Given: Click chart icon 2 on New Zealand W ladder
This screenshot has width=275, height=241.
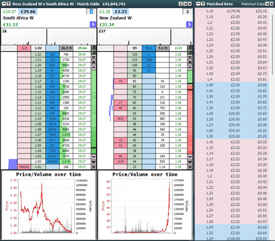Looking at the screenshot, I should 190,52.
